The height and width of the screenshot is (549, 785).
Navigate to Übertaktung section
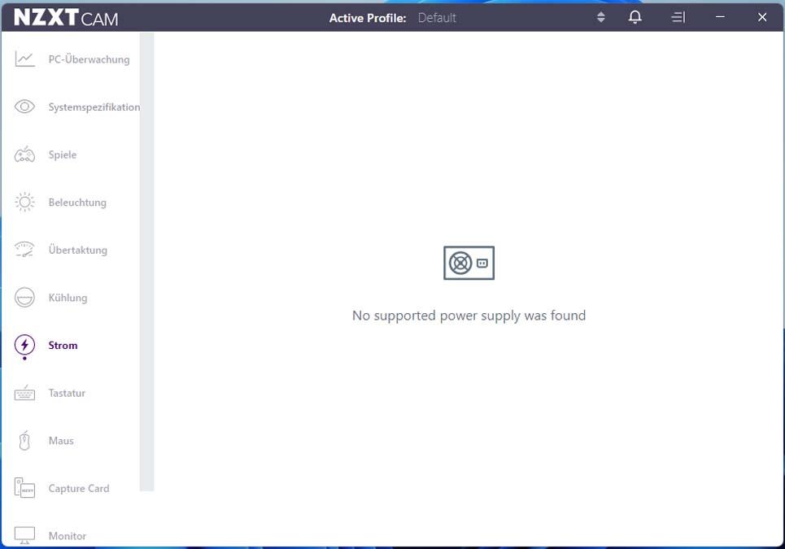pyautogui.click(x=77, y=250)
